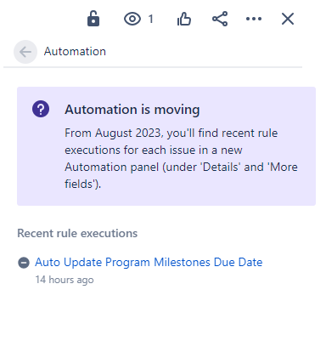Click the grey minus status icon
Viewport: 326px width, 352px height.
pos(24,263)
